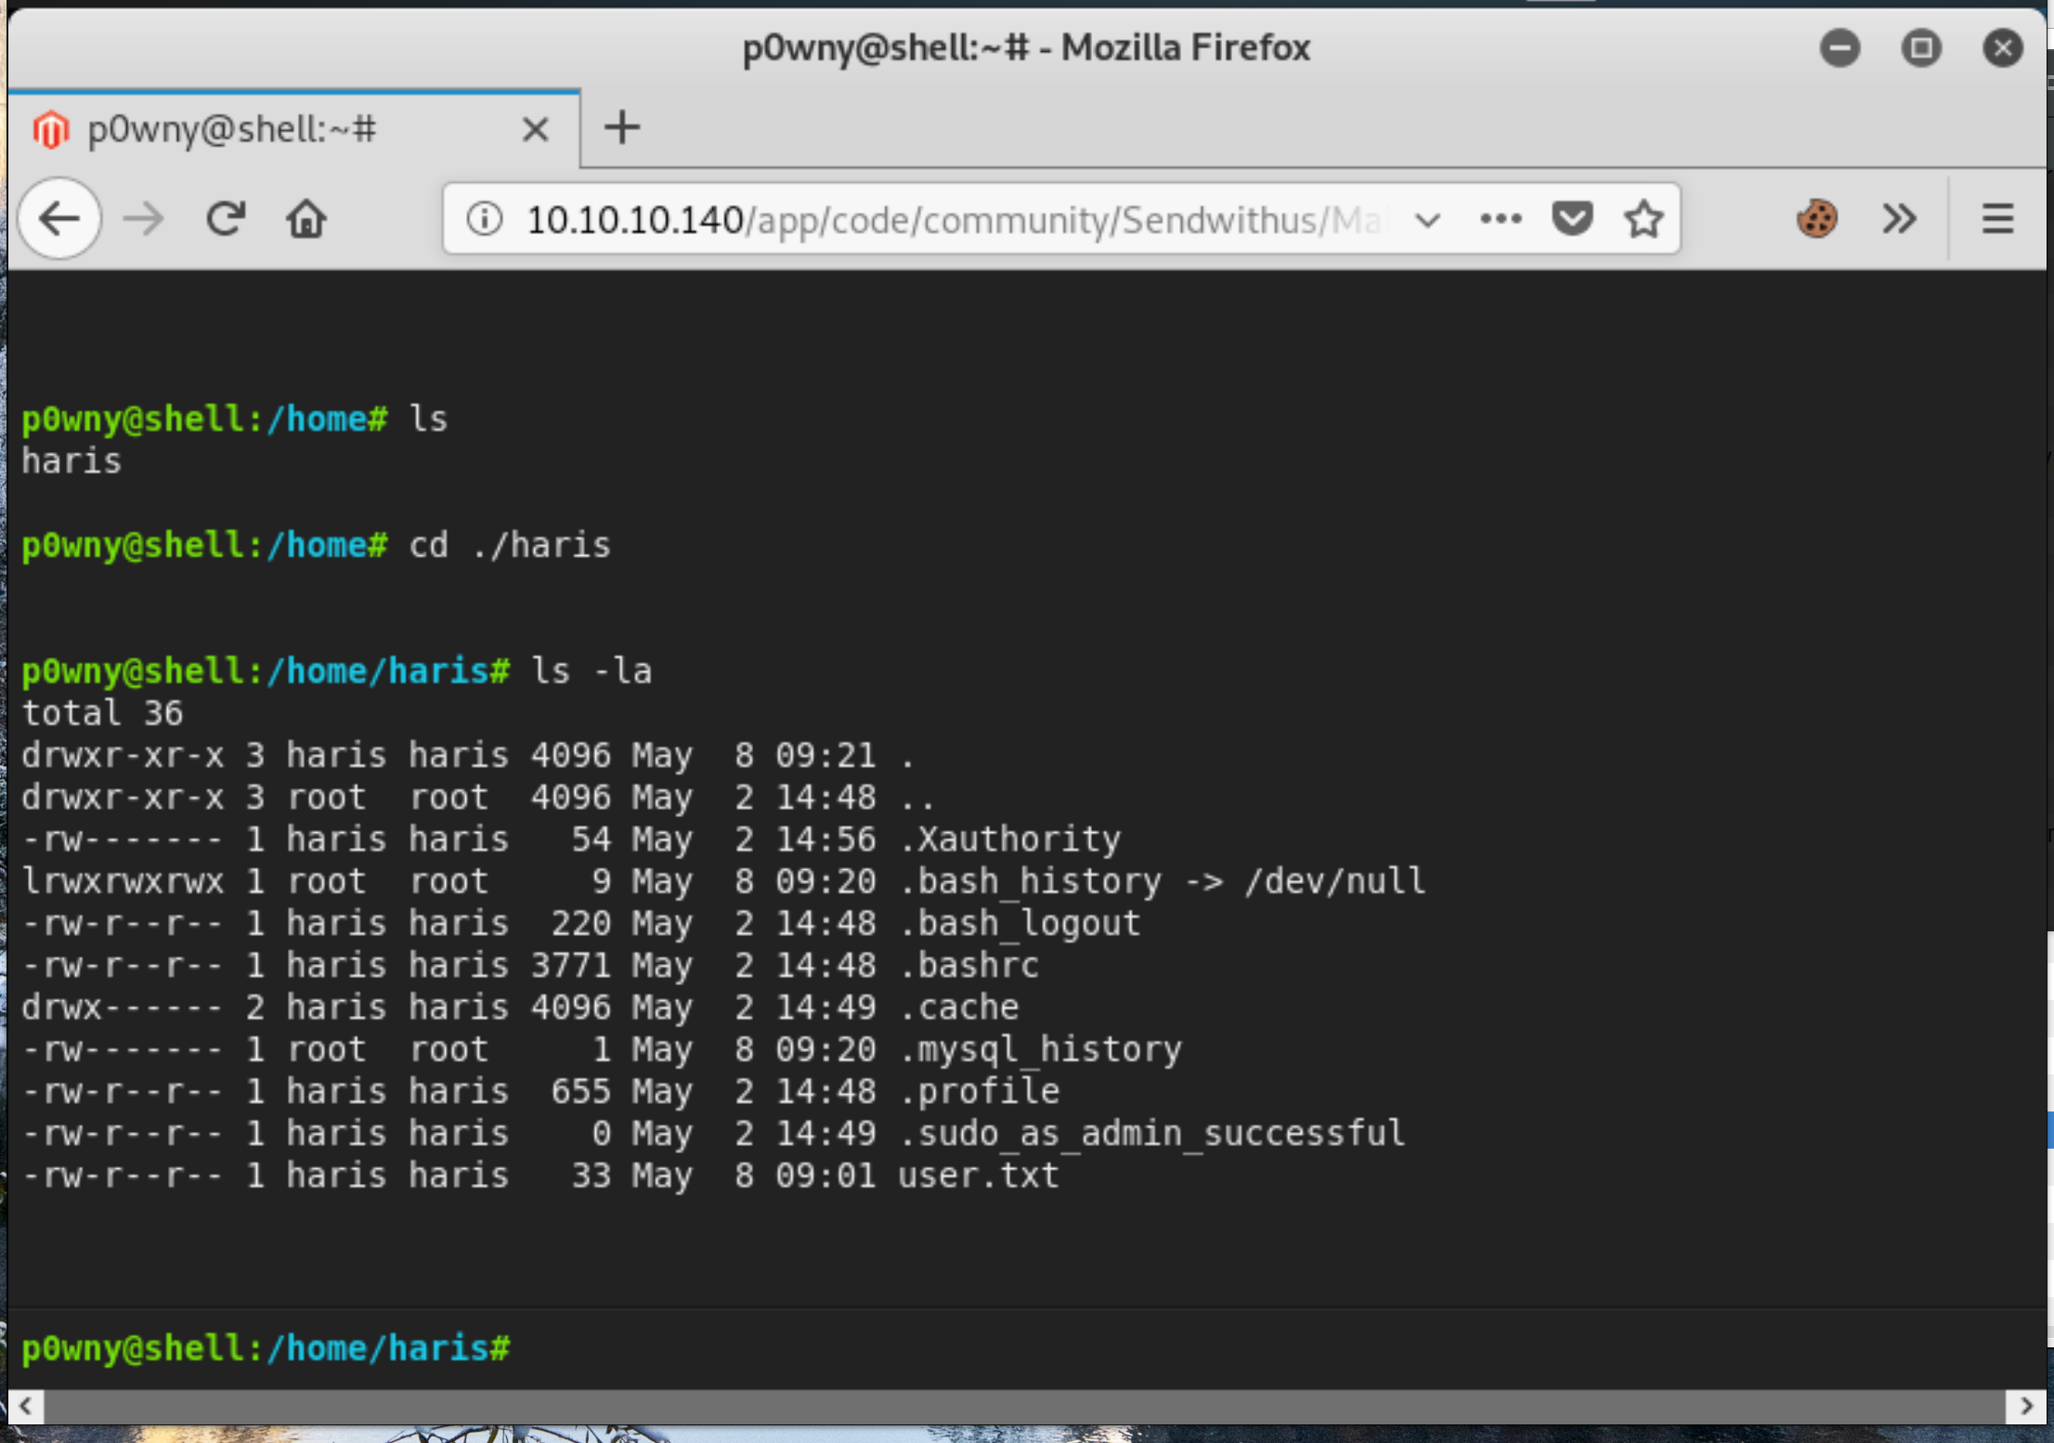Open the Firefox hamburger menu

[x=1997, y=219]
